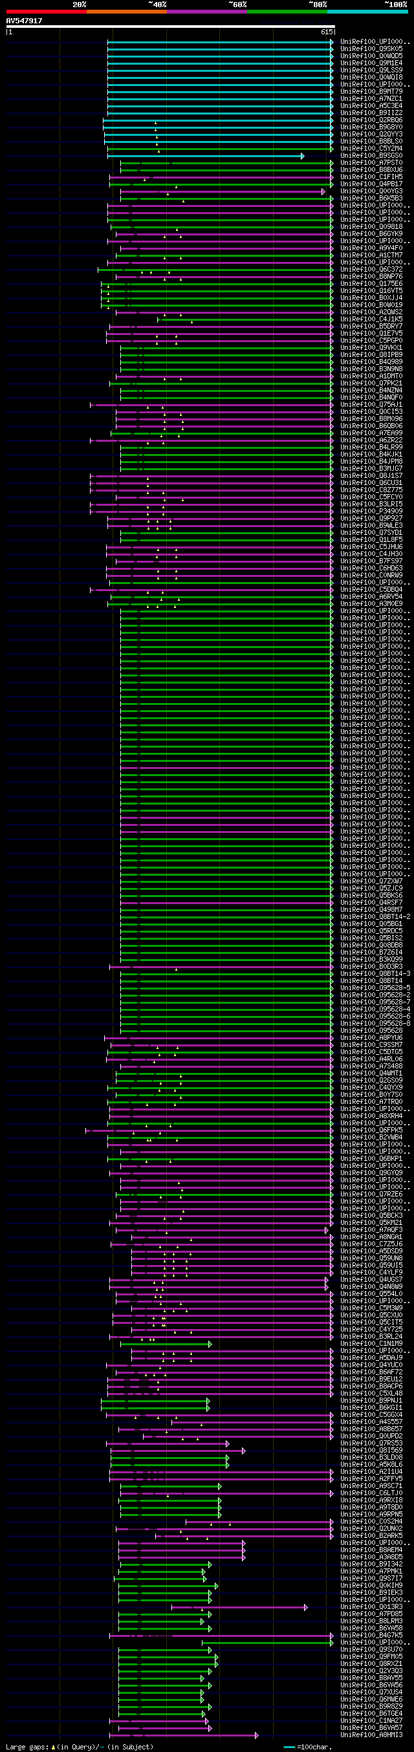The width and height of the screenshot is (414, 1752).
Task: Click the orange ~40% identity legend segment
Action: click(126, 12)
